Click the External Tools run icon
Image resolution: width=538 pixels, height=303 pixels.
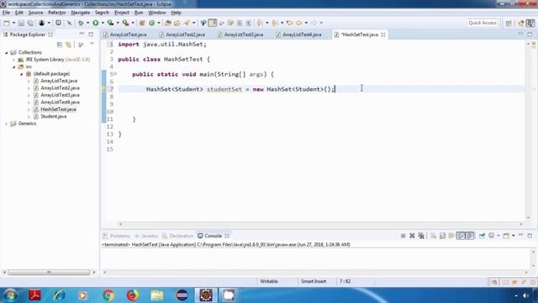point(126,23)
